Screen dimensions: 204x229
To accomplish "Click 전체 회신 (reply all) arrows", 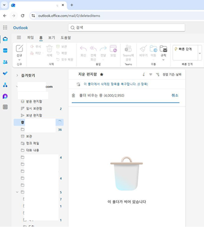I will 93,49.
